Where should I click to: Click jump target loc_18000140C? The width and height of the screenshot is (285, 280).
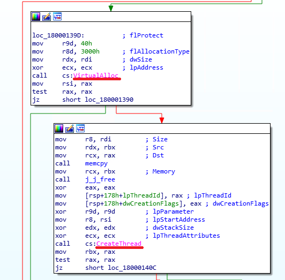coord(132,268)
